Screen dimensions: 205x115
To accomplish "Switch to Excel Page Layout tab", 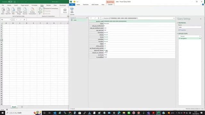I will tap(25, 5).
